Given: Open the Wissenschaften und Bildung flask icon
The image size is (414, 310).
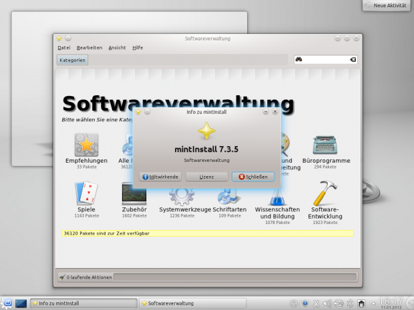Looking at the screenshot, I should tap(277, 197).
